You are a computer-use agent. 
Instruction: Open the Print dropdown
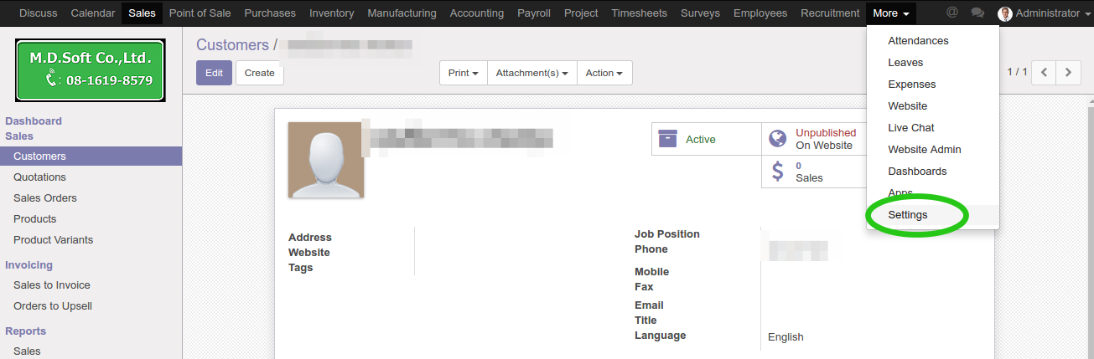(x=463, y=73)
